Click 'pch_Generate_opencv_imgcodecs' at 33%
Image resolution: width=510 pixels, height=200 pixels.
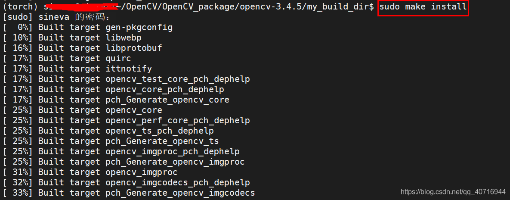[x=180, y=193]
